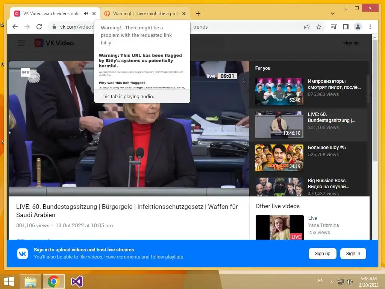385x289 pixels.
Task: Click the '525,708 views' text
Action: click(x=323, y=155)
